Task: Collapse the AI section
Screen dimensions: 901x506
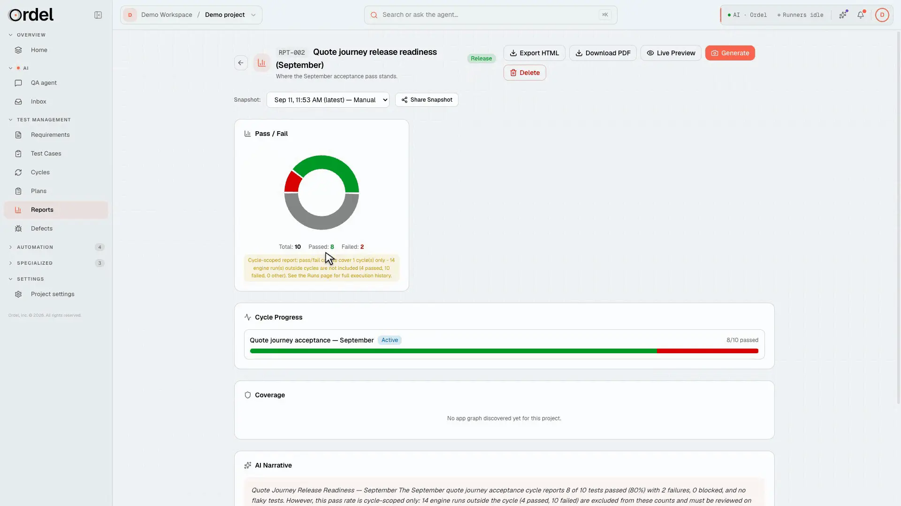Action: [x=18, y=68]
